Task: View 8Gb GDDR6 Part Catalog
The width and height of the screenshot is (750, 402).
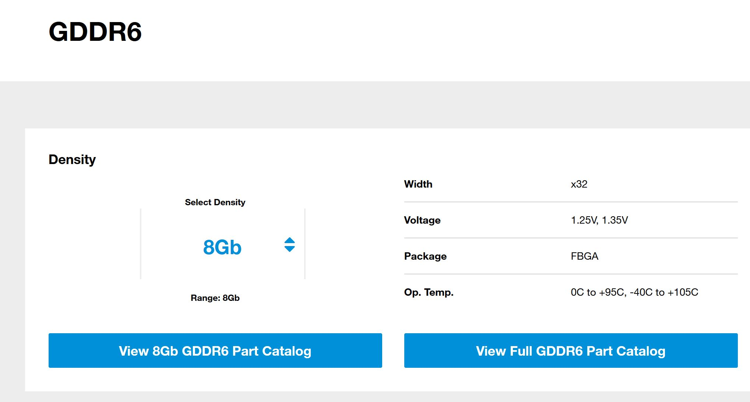Action: pos(215,351)
